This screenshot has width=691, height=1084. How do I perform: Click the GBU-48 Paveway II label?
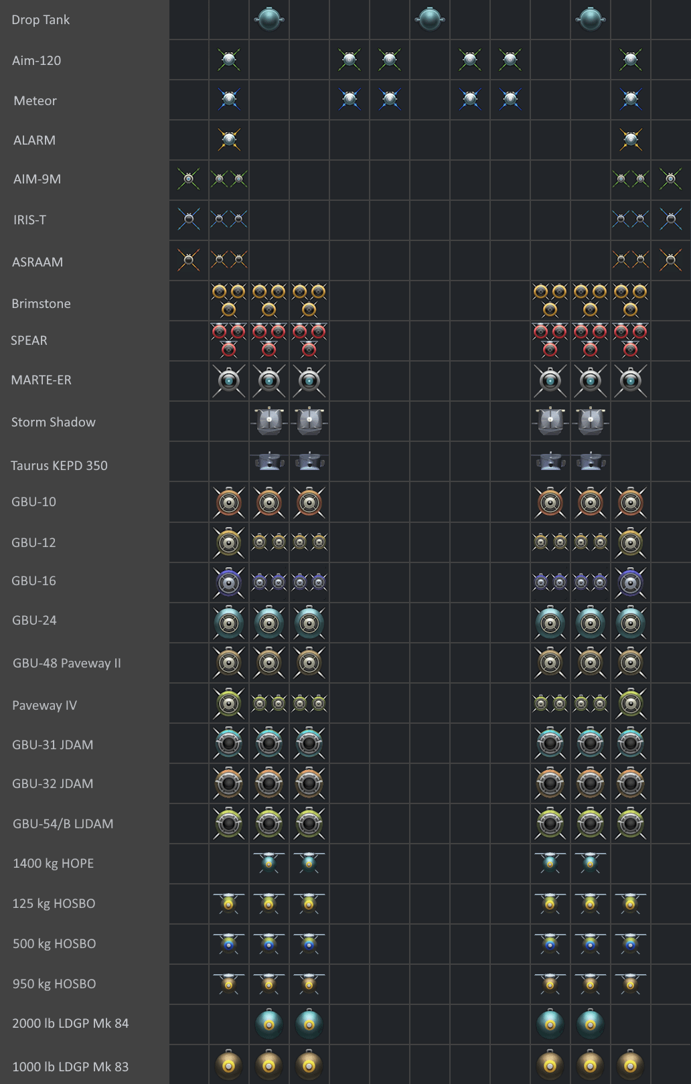point(67,663)
